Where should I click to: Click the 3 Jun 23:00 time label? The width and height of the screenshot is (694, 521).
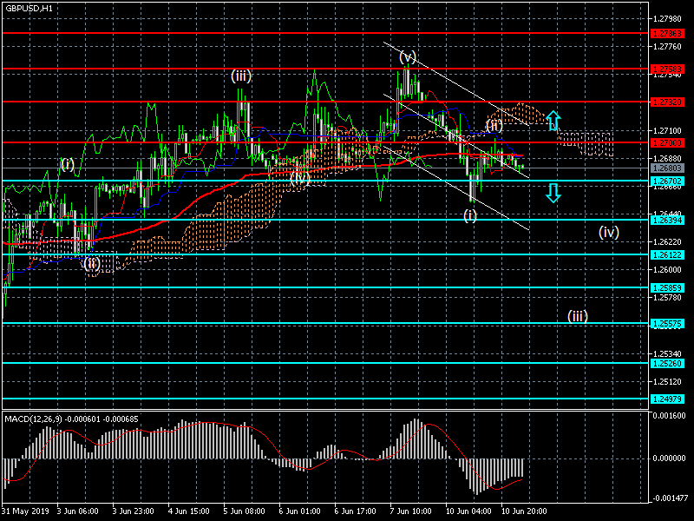coord(134,511)
